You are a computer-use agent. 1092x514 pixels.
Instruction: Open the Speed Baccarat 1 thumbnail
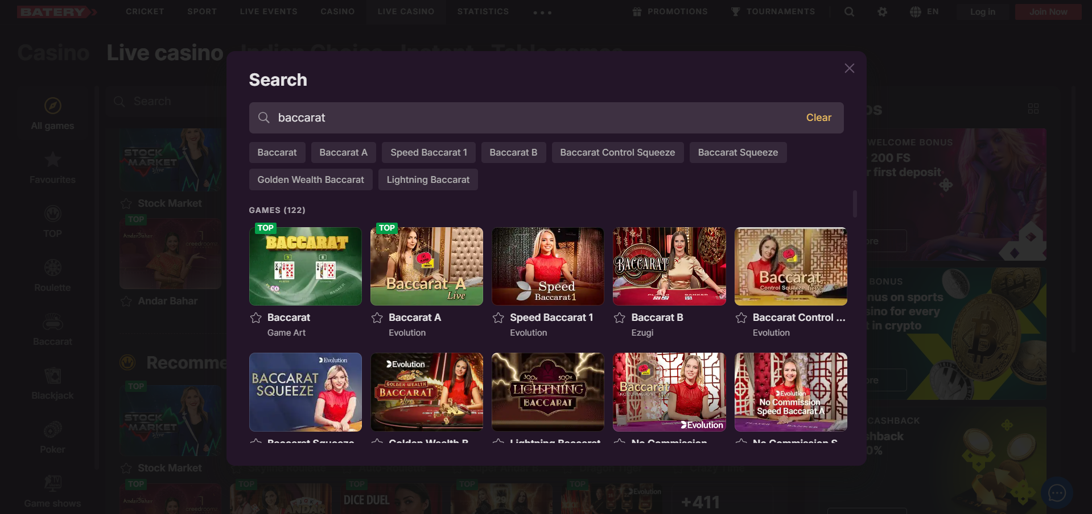548,266
